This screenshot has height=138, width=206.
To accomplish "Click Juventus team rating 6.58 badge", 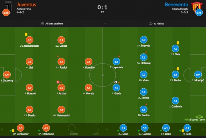I will click(x=5, y=12).
